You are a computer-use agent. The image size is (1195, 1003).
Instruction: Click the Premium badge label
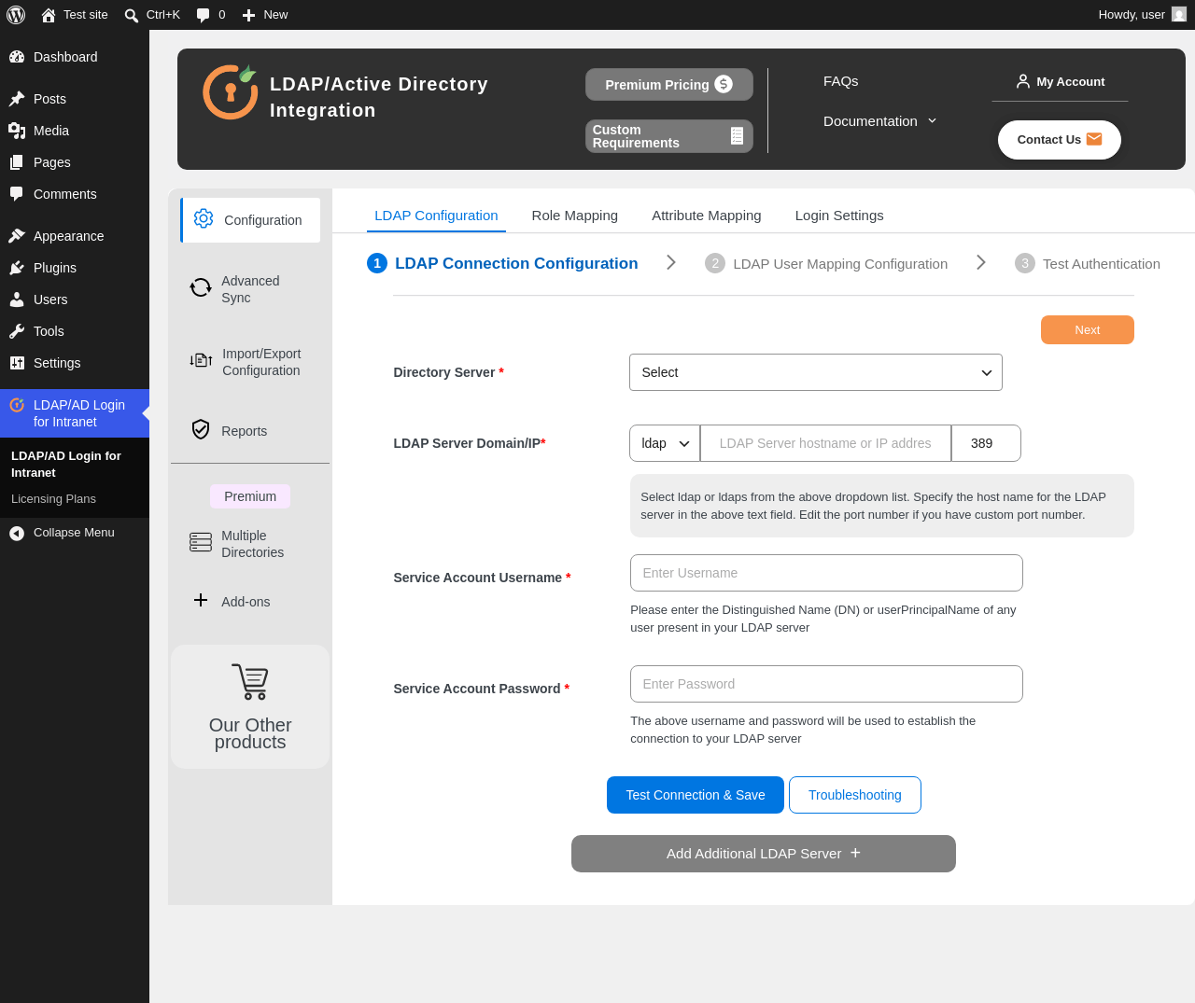(x=250, y=496)
